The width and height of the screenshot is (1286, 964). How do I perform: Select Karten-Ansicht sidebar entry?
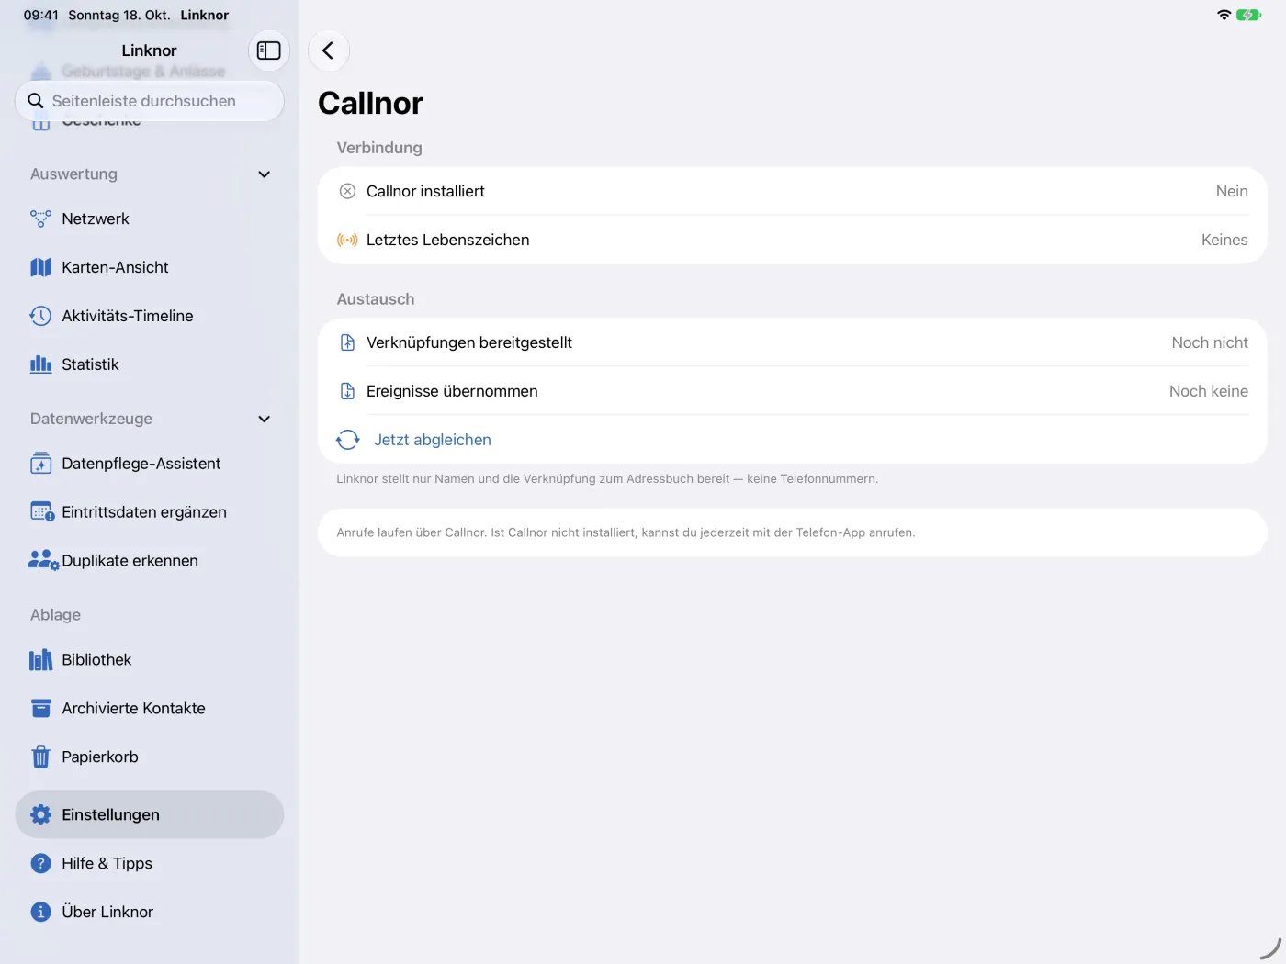pyautogui.click(x=150, y=267)
